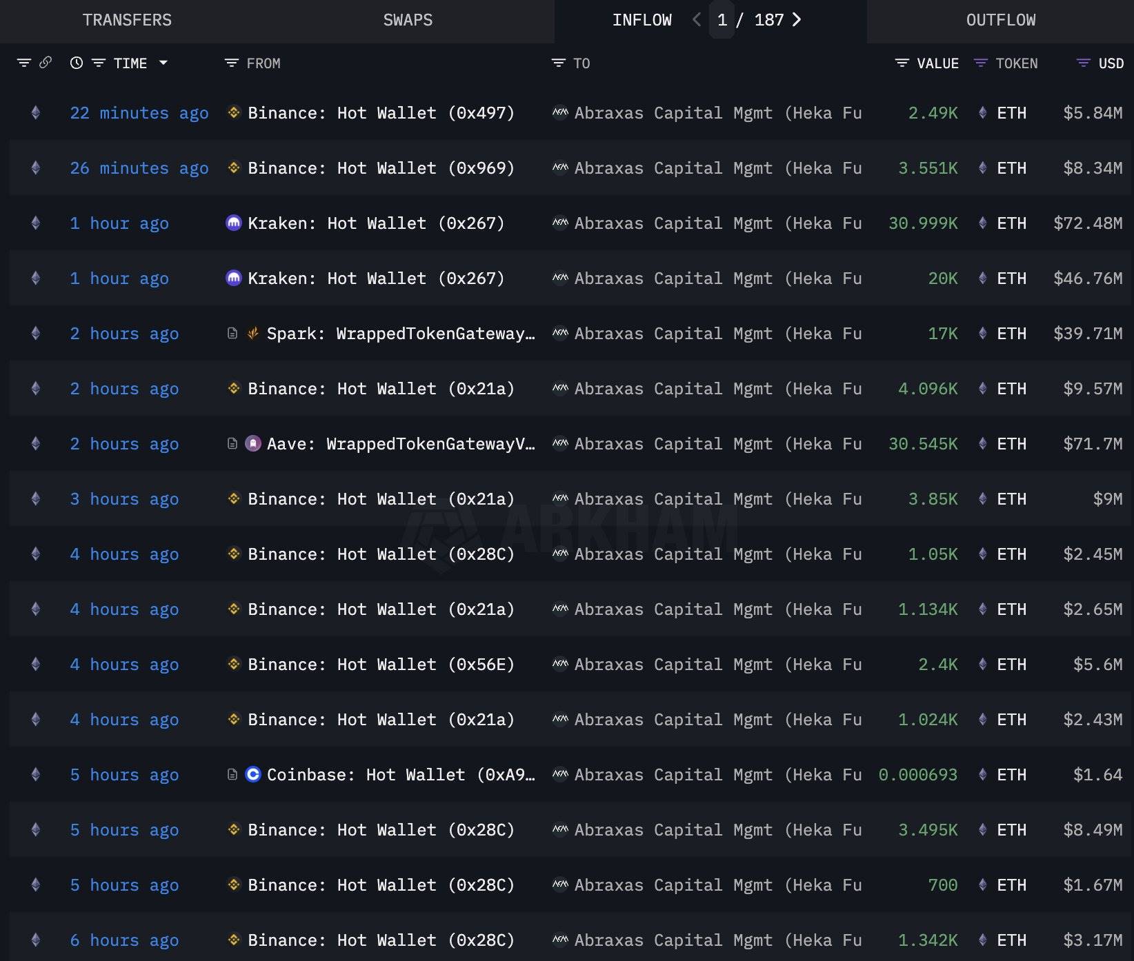
Task: Open the FROM column filter
Action: [231, 63]
